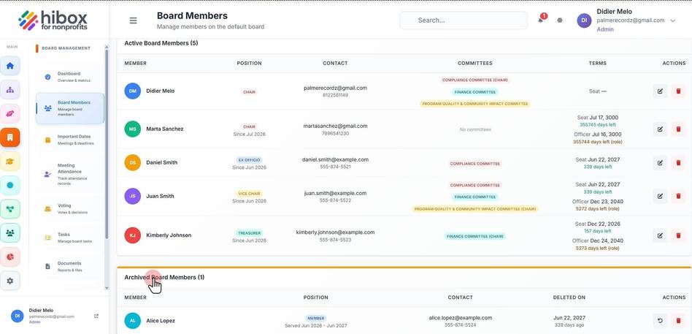This screenshot has height=334, width=692.
Task: Click the edit icon for Marta Sanchez
Action: pyautogui.click(x=660, y=129)
